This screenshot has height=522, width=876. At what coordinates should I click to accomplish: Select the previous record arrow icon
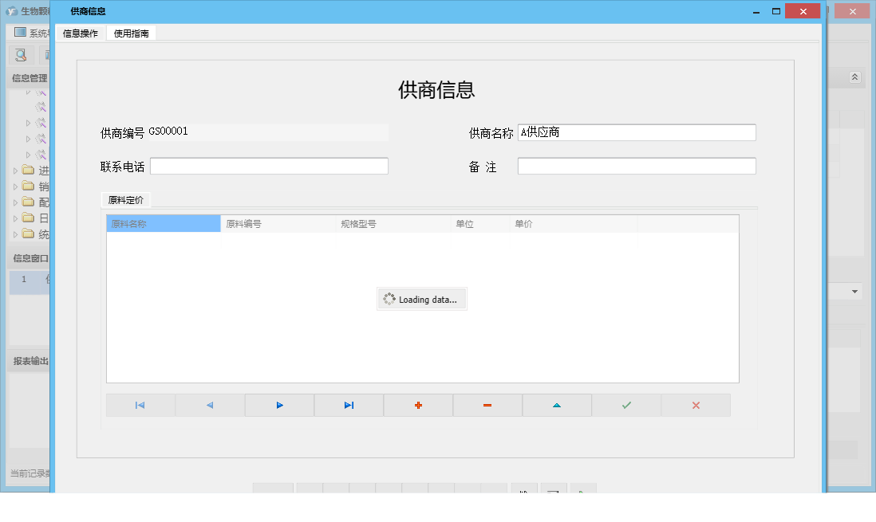(x=209, y=405)
